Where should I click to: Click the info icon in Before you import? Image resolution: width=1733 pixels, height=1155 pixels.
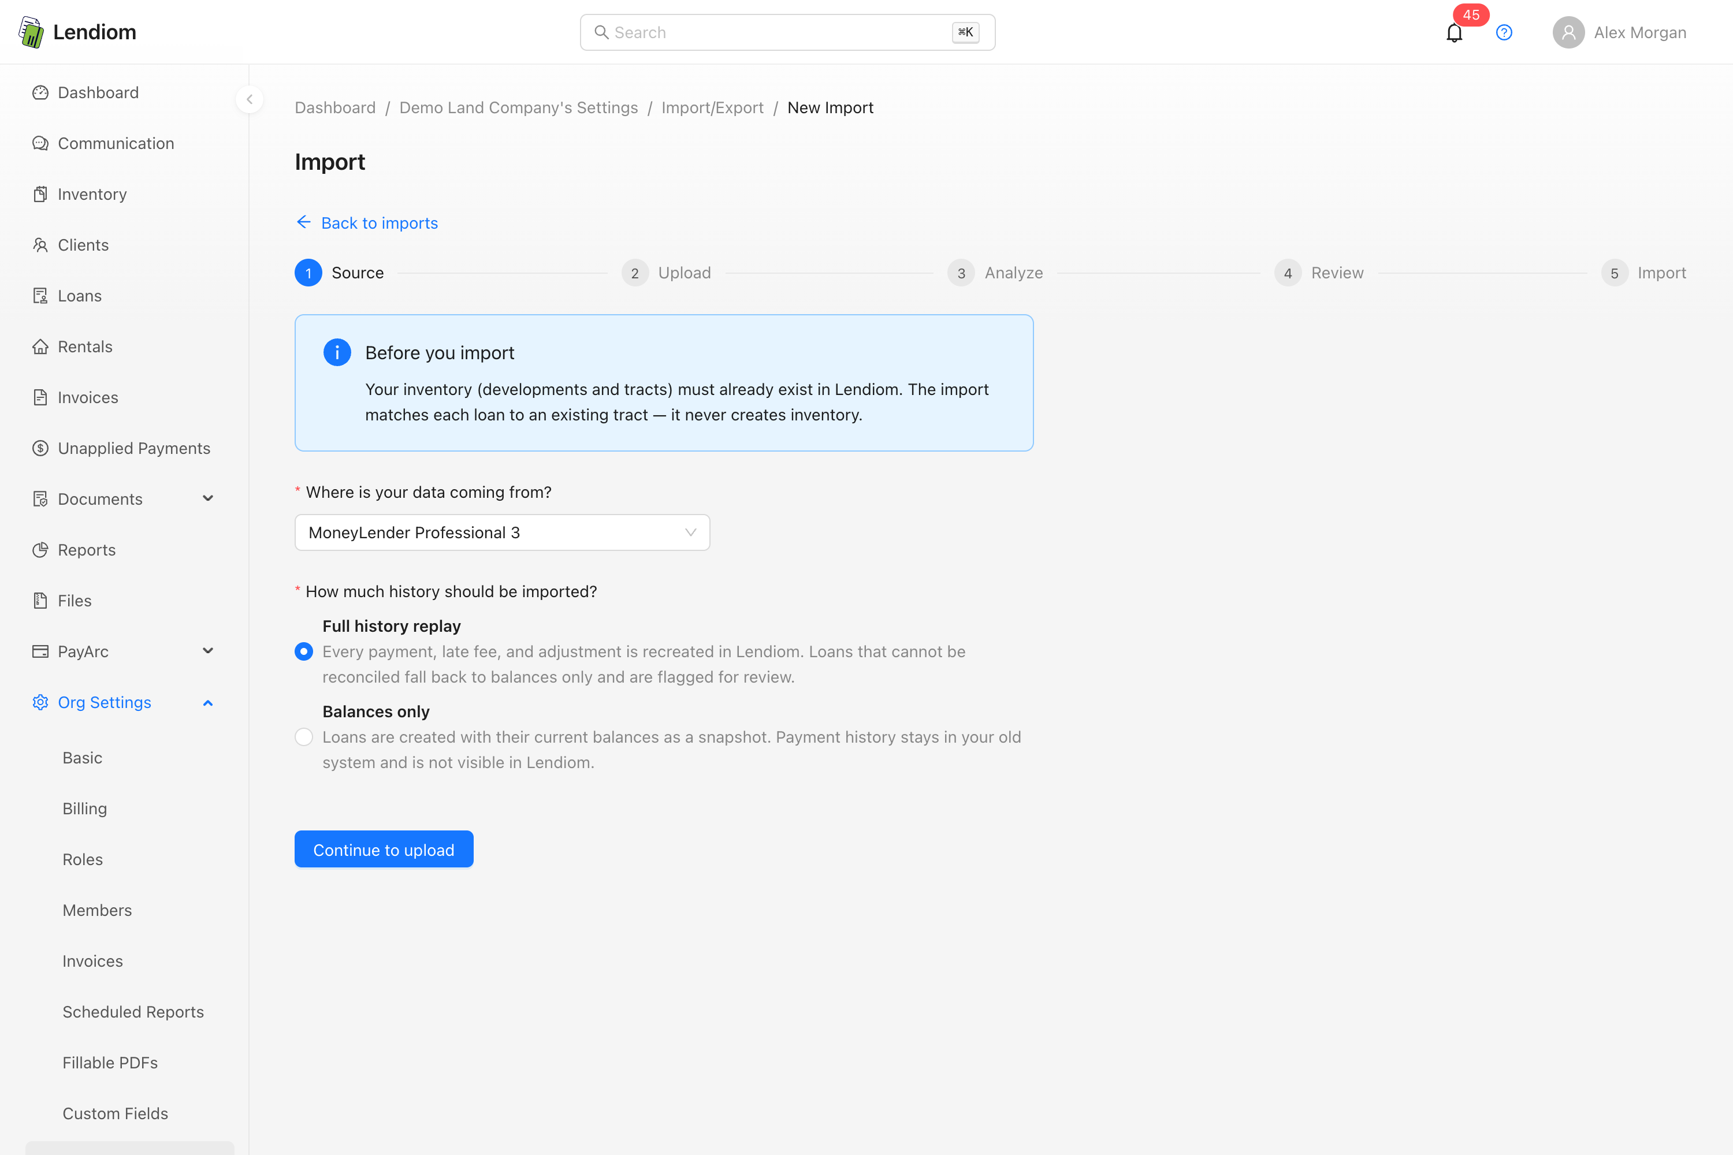[337, 353]
